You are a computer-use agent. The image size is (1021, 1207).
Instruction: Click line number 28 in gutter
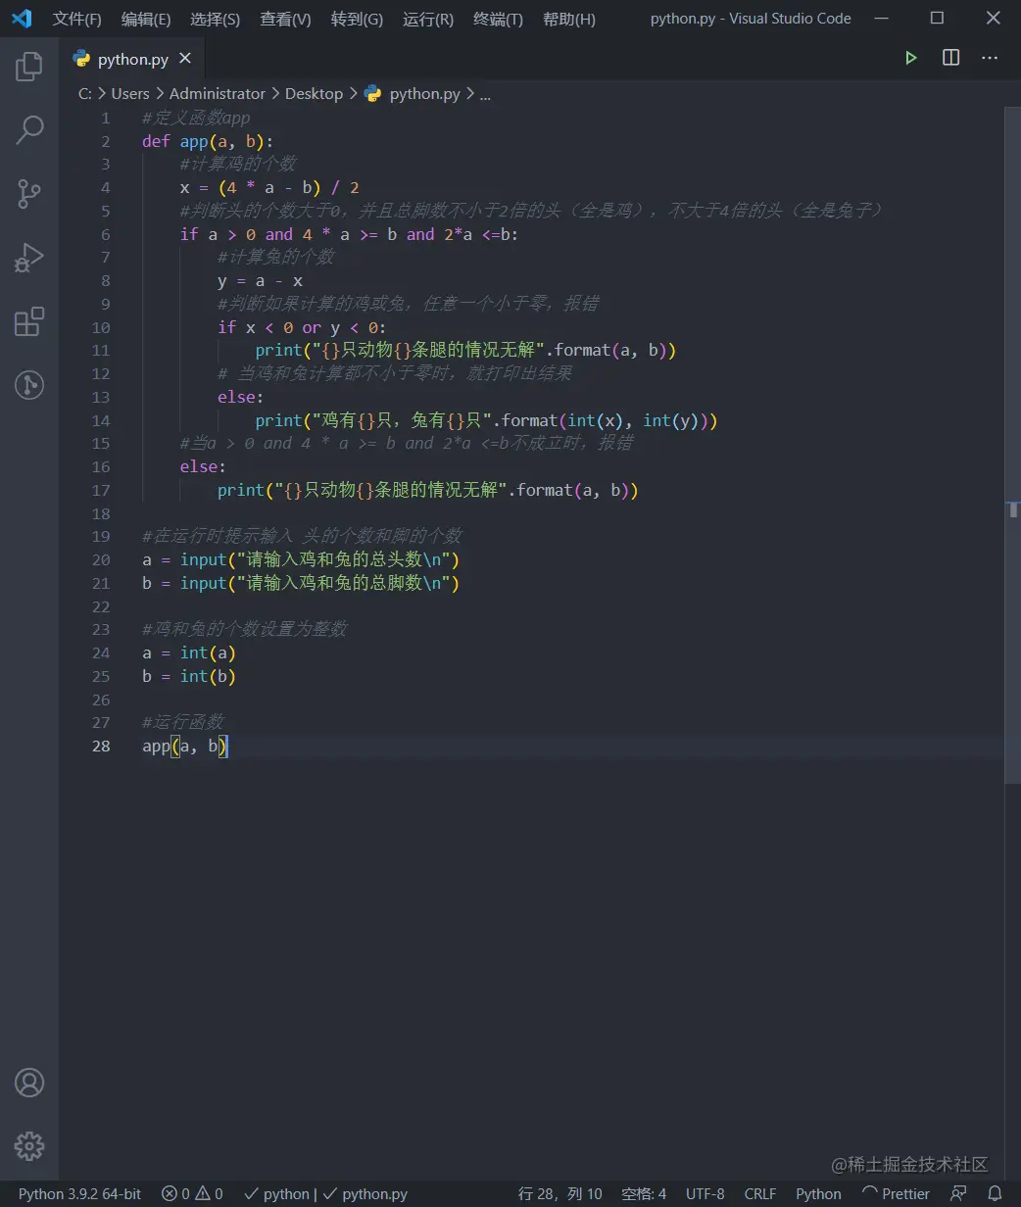point(102,747)
